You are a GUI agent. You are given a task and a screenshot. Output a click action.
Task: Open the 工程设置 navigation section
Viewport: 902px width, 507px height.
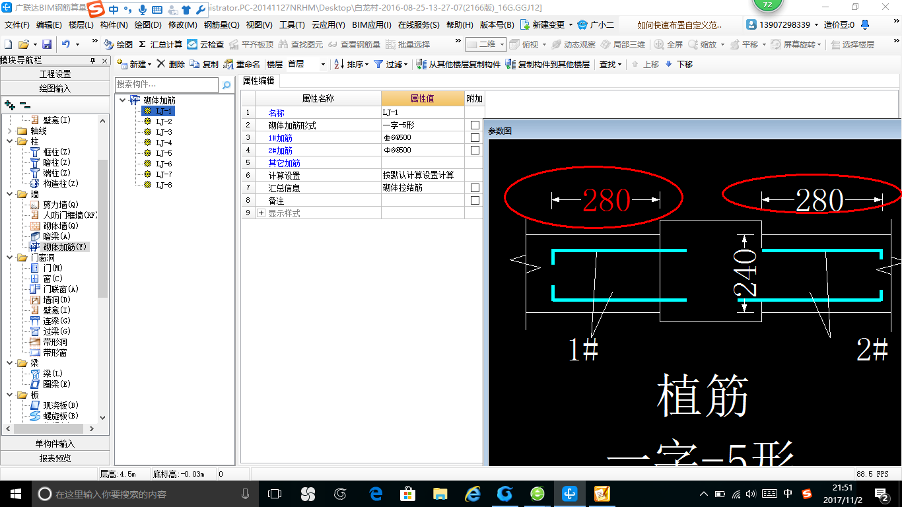[55, 74]
